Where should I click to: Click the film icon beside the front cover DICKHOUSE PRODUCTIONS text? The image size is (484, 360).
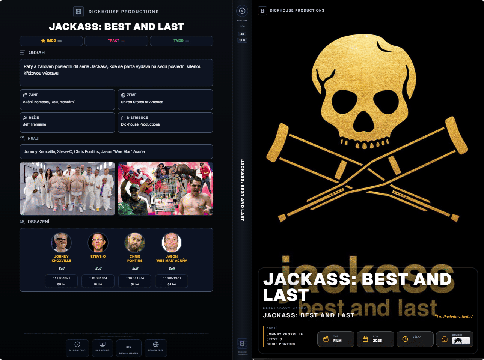pos(262,10)
